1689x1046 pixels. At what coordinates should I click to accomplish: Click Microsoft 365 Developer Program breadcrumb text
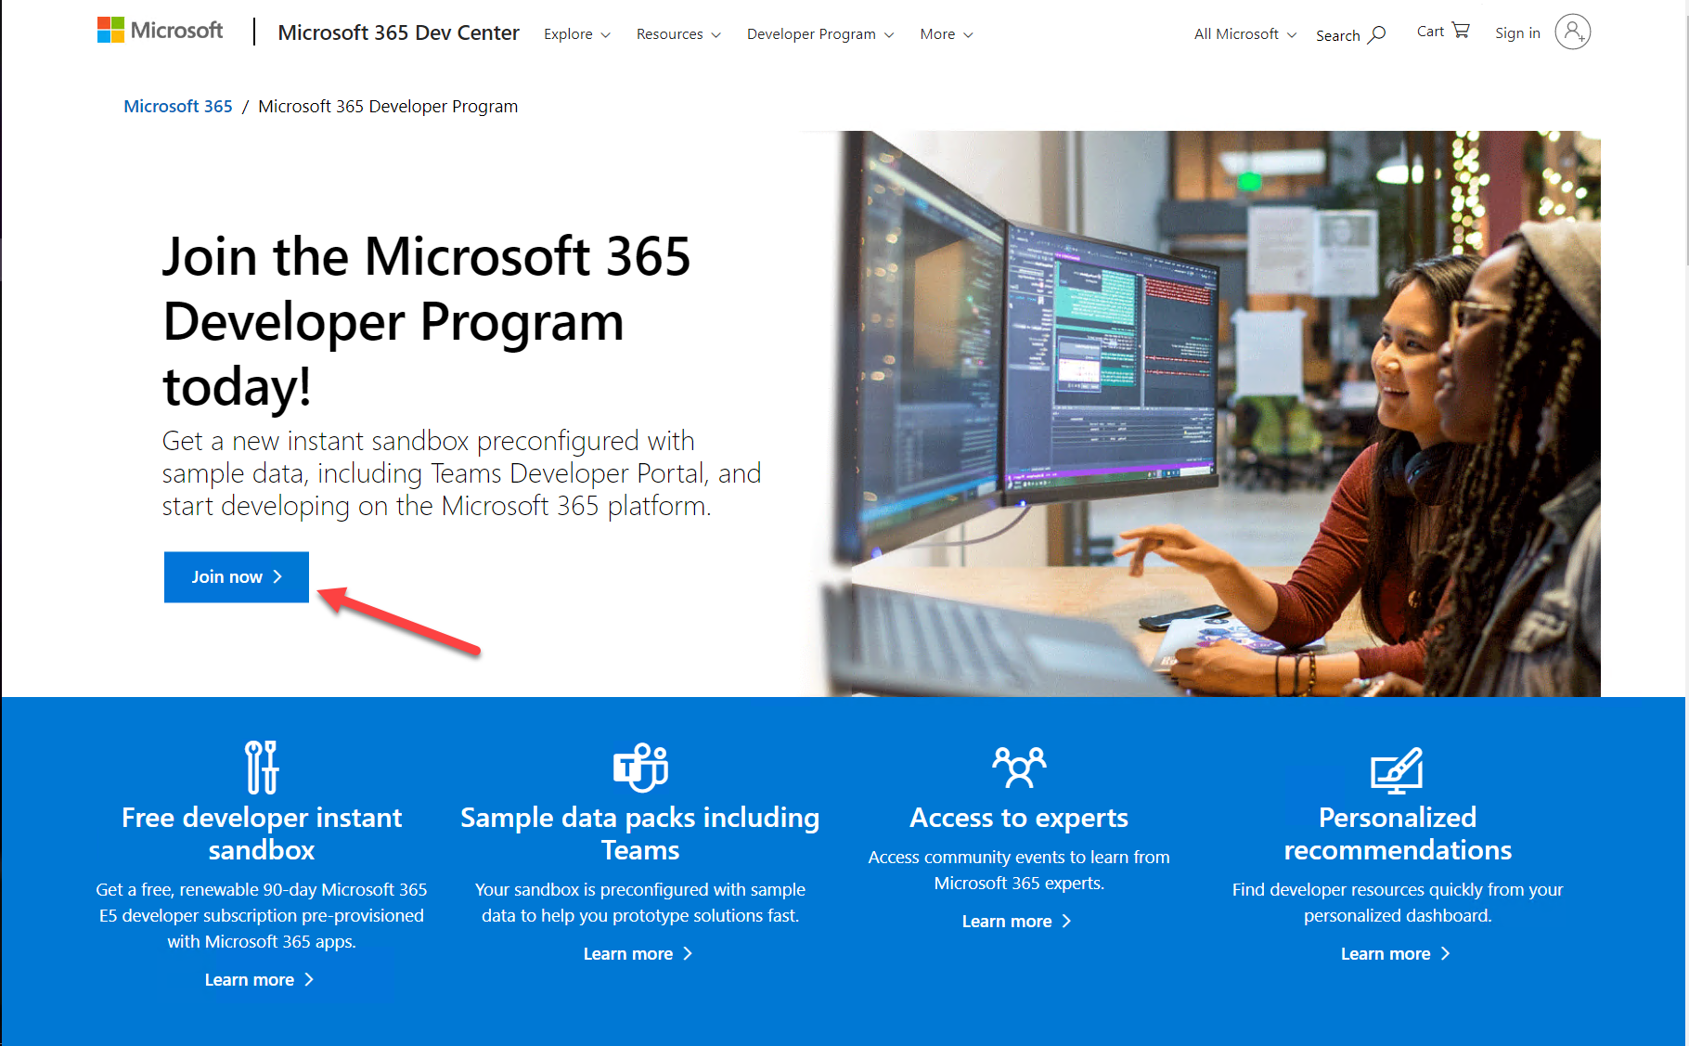388,107
